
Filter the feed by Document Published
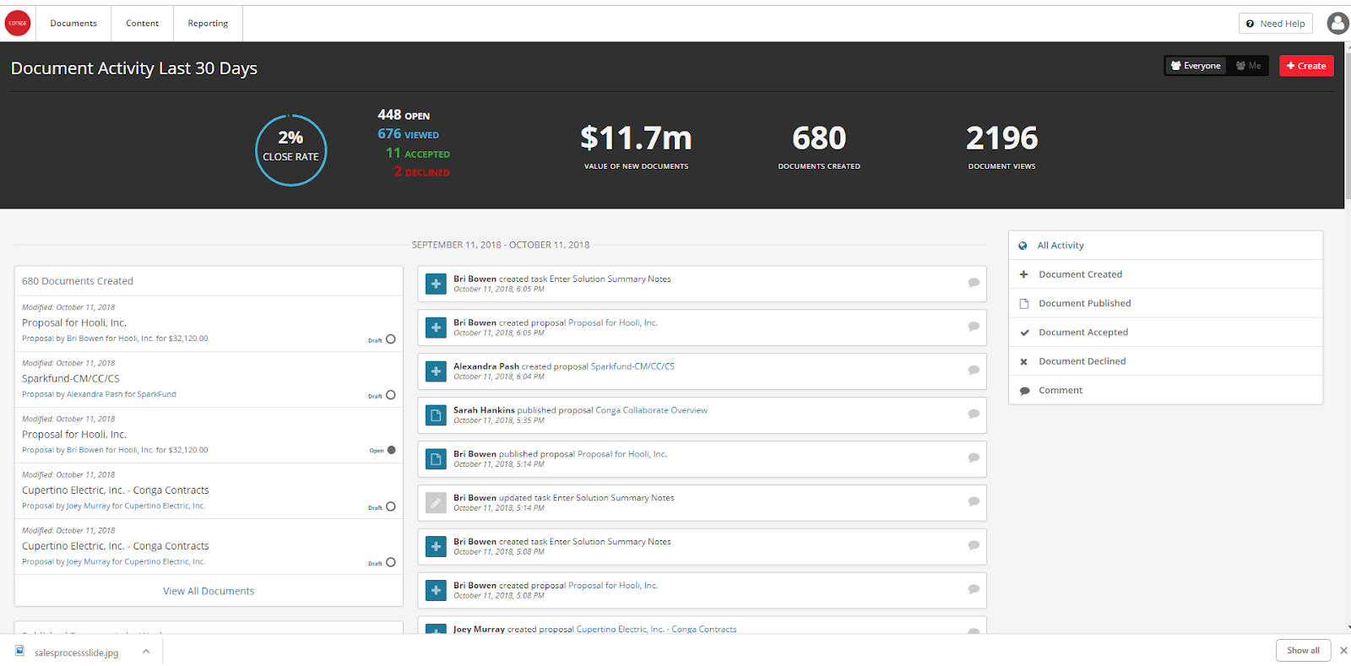click(1165, 303)
